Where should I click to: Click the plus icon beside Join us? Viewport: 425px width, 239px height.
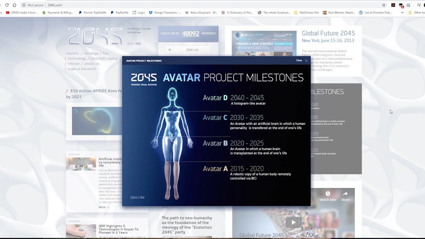click(x=170, y=50)
